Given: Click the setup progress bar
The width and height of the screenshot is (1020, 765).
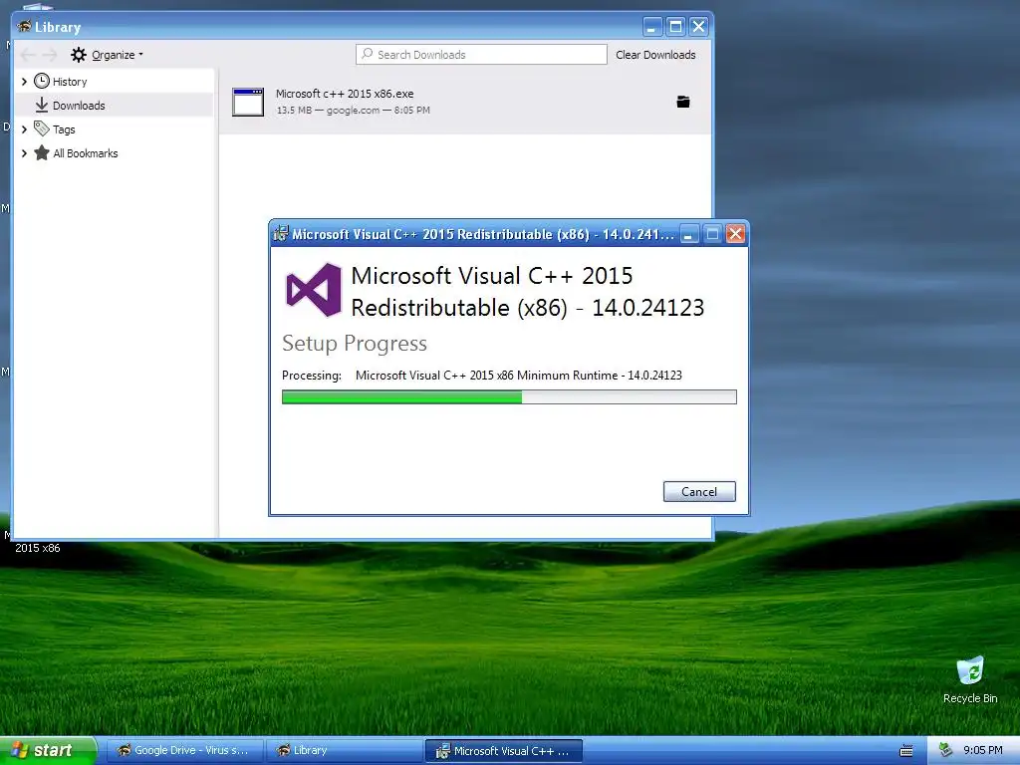Looking at the screenshot, I should coord(509,396).
